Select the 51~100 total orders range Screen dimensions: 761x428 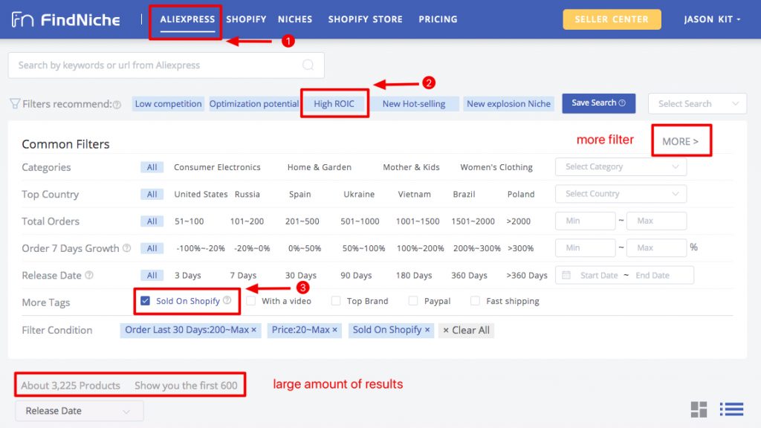(190, 221)
